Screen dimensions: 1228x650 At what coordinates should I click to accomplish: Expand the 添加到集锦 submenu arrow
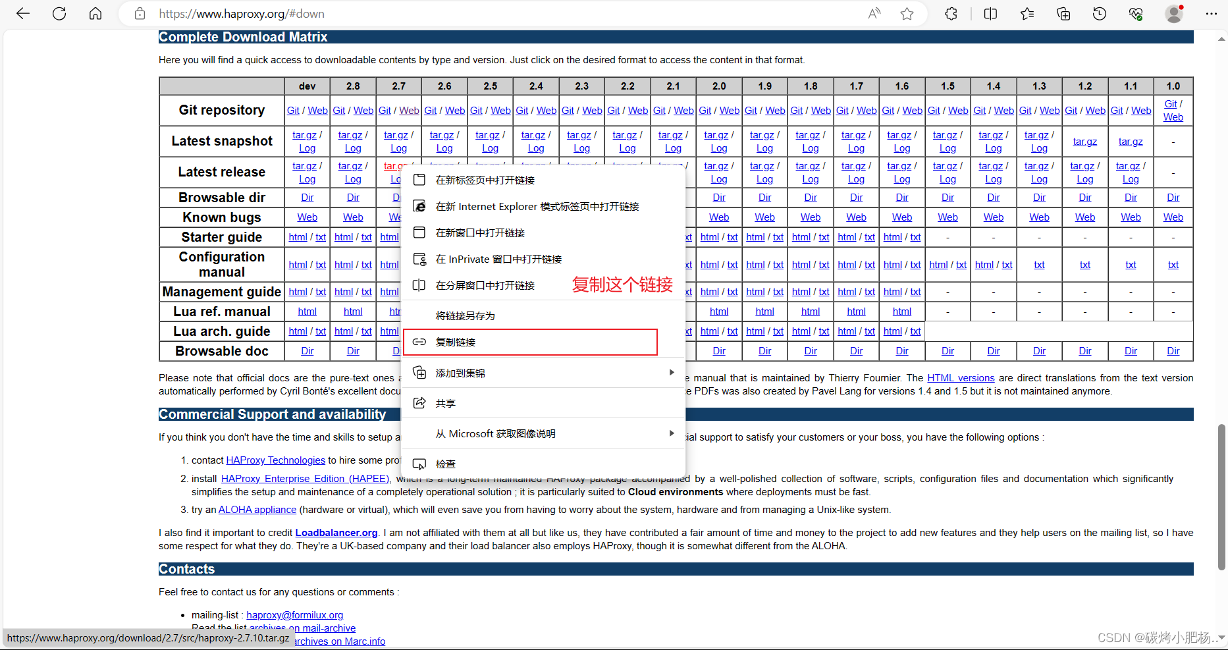pos(672,373)
